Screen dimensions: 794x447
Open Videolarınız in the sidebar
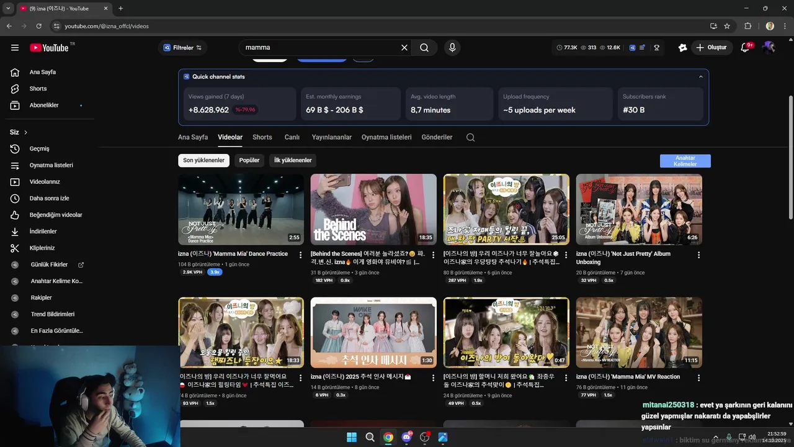click(x=45, y=182)
